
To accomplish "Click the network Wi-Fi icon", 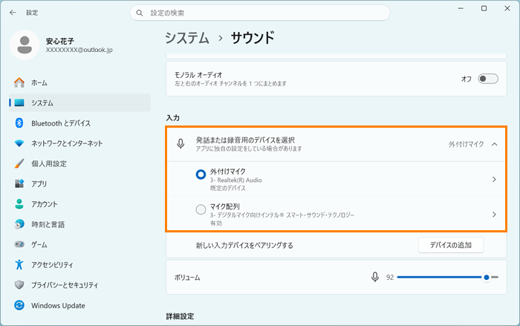I will 19,143.
